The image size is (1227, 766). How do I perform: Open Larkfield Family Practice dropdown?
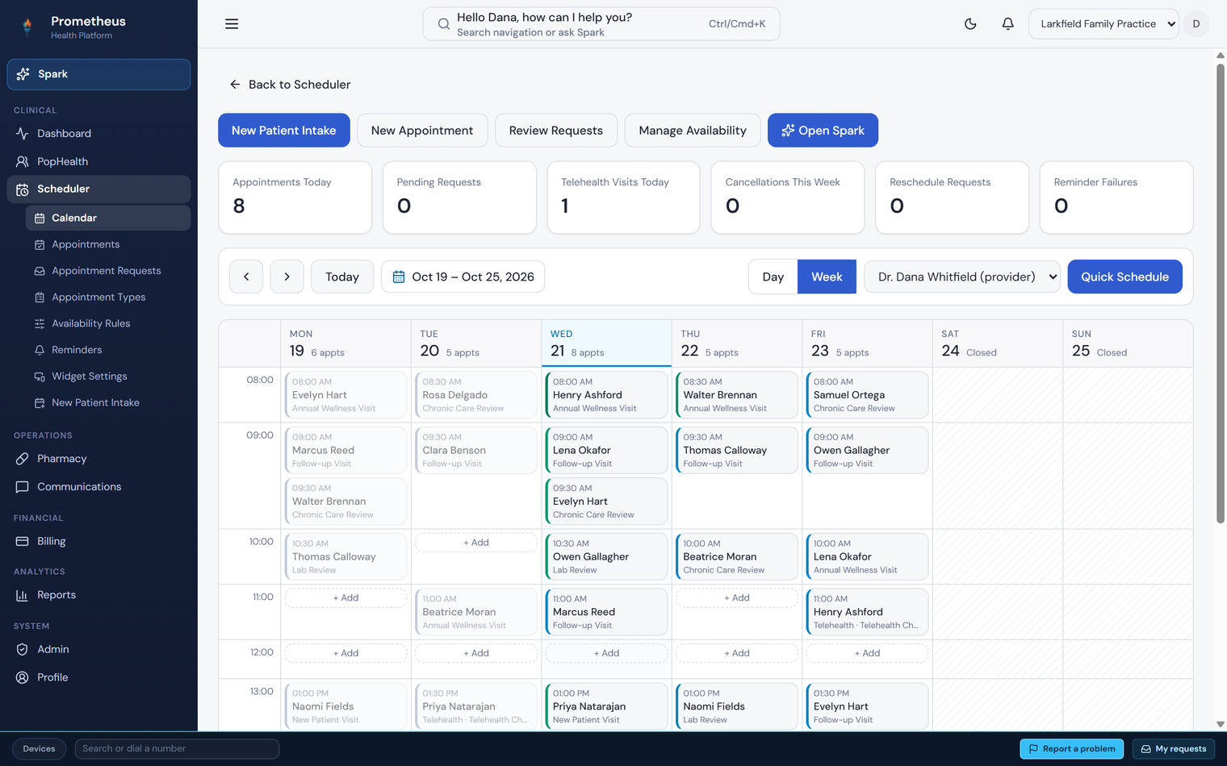click(1103, 24)
